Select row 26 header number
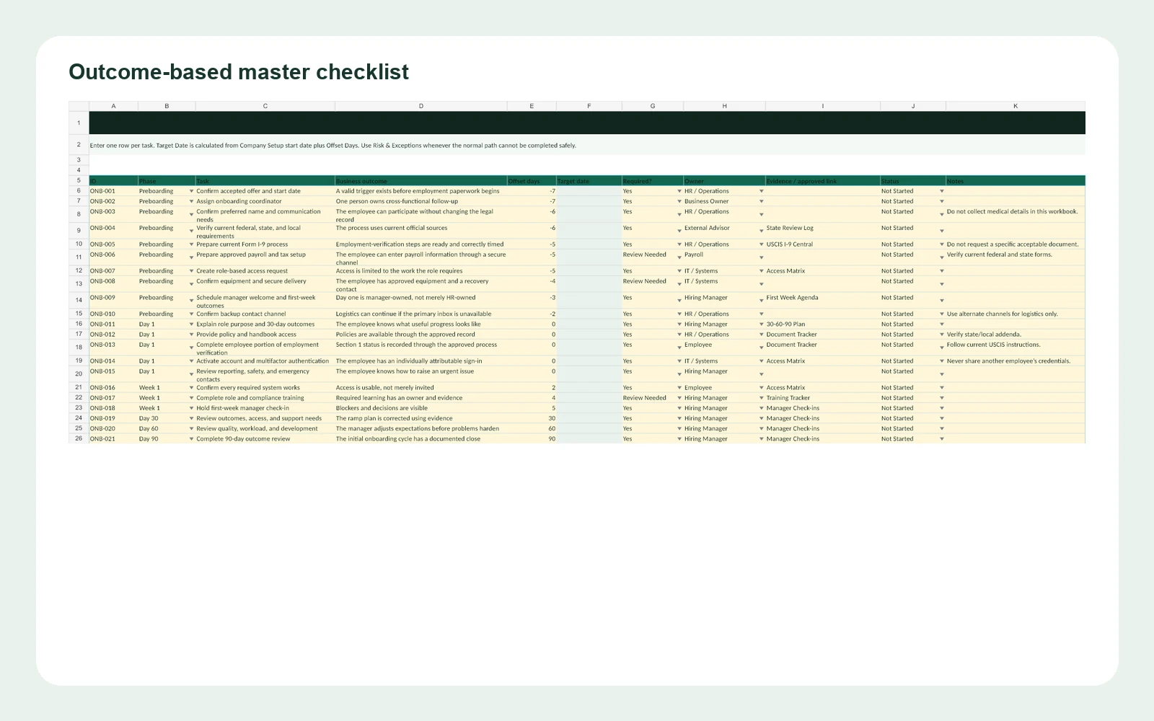1154x721 pixels. click(x=79, y=438)
